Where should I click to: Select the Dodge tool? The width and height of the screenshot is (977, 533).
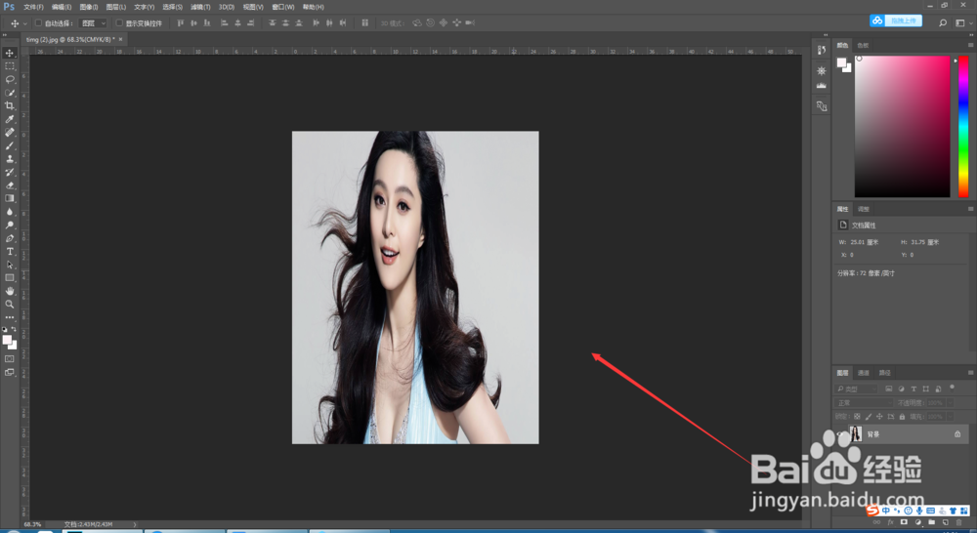coord(10,225)
